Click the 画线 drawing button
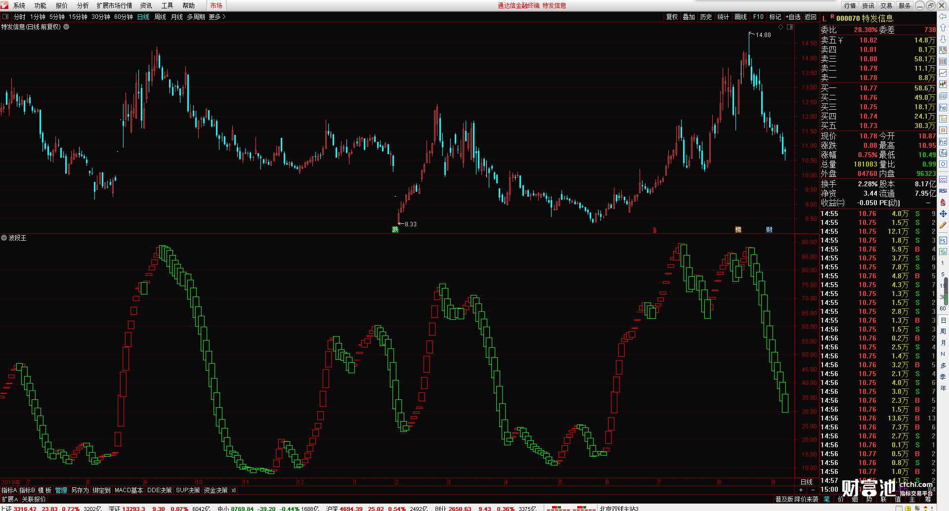Screen dimensions: 949x511 741,17
